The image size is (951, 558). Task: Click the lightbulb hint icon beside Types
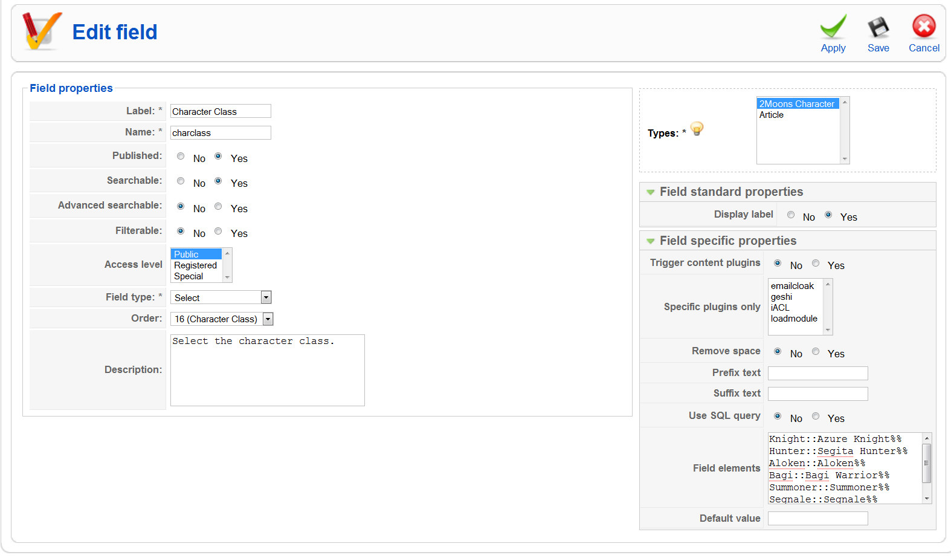pyautogui.click(x=697, y=129)
